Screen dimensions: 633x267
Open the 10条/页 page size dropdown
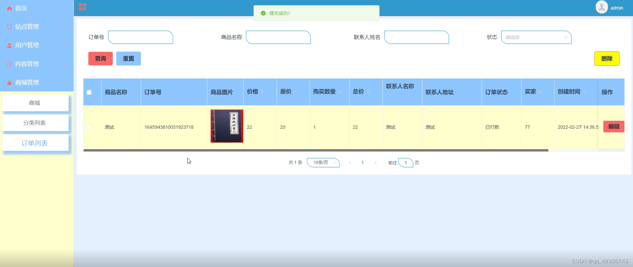click(x=323, y=163)
